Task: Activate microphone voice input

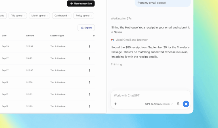Action: pos(178,104)
